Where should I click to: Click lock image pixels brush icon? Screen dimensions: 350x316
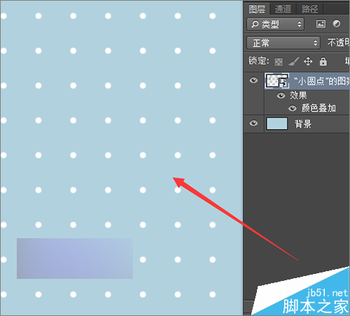293,62
